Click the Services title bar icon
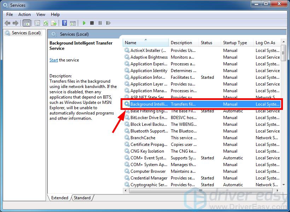Screen dimensions: 290x212 (5, 5)
